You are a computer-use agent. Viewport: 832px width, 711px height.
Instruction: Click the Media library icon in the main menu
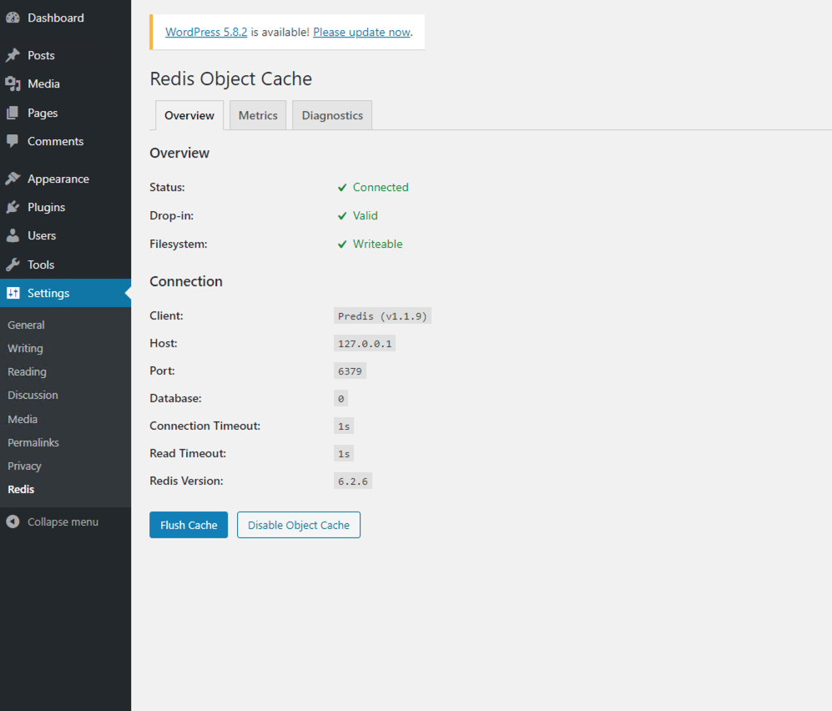tap(13, 83)
